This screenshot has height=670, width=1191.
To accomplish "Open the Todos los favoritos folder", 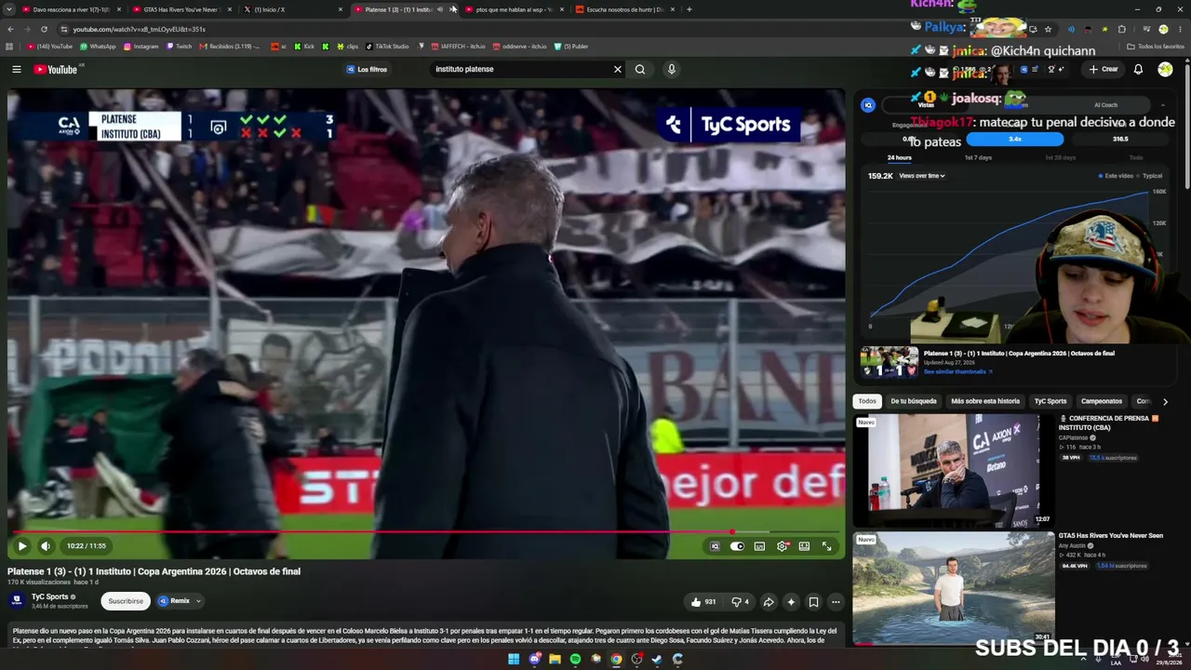I will (1156, 47).
